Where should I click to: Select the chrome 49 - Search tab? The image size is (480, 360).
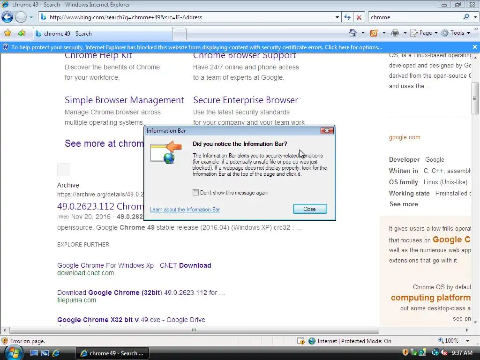103,34
